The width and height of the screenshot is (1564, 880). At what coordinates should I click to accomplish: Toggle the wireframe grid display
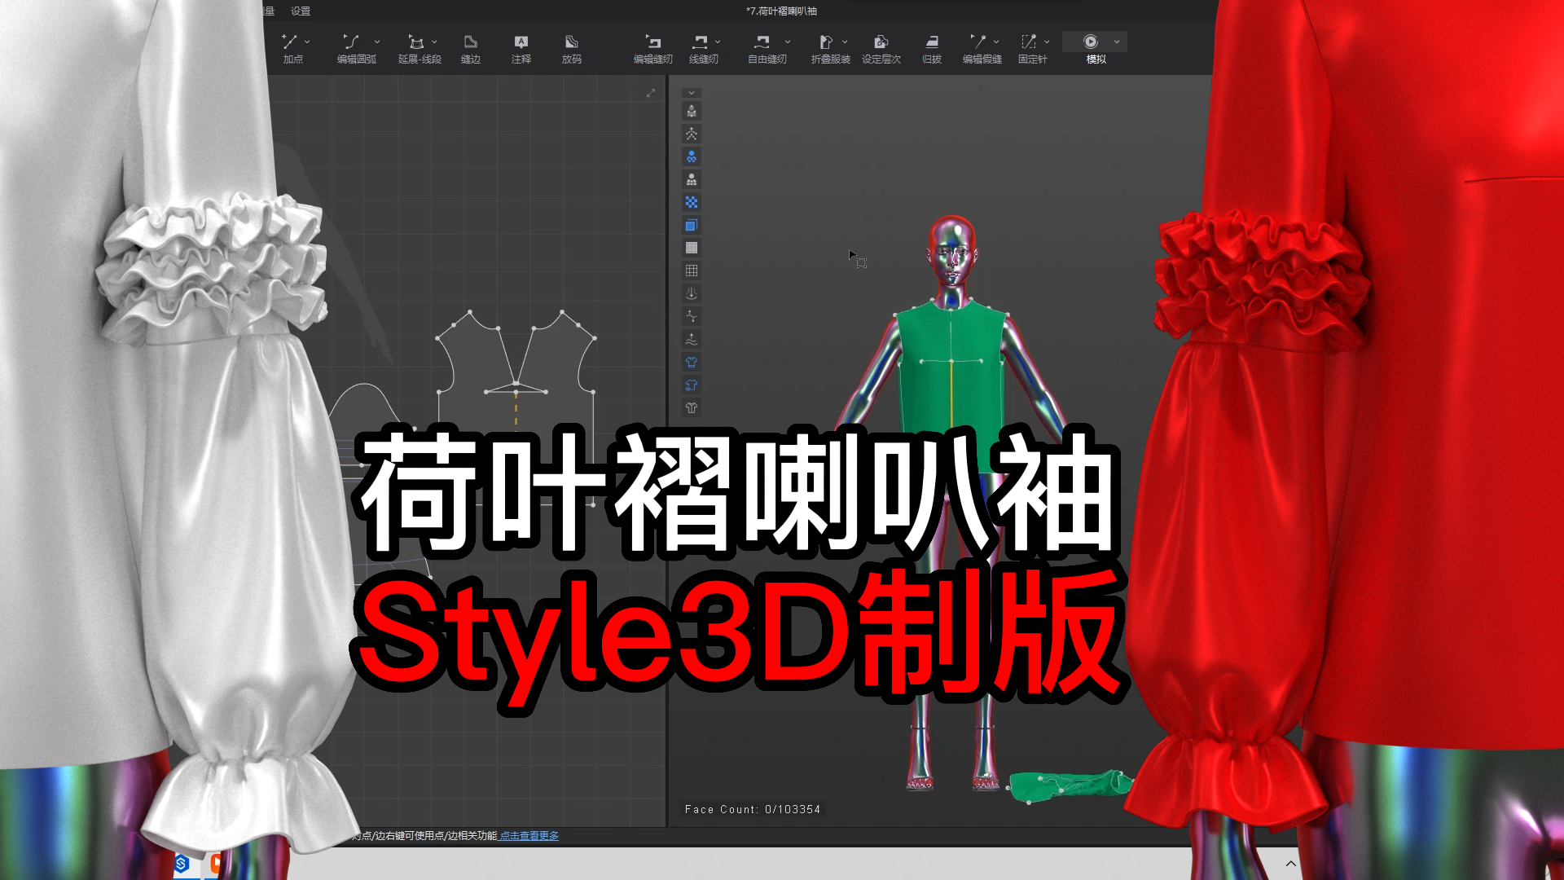pyautogui.click(x=692, y=271)
